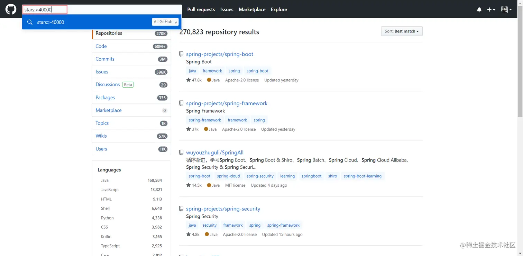
Task: Filter results by Python language
Action: tap(131, 218)
